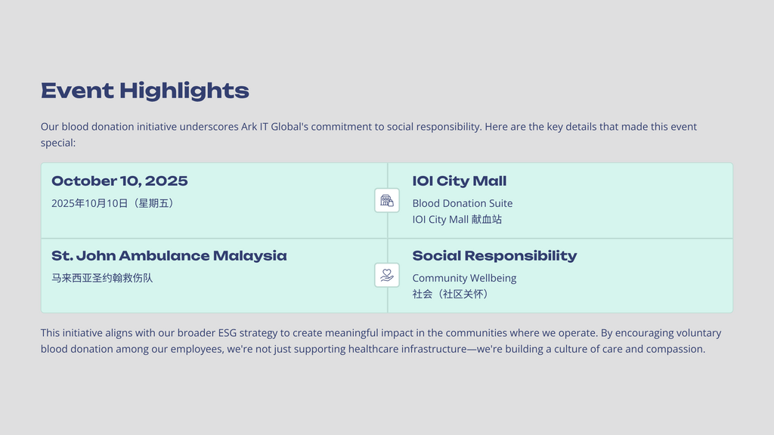Click the 'IOI City Mall 献血站' line
The width and height of the screenshot is (774, 435).
pyautogui.click(x=457, y=220)
